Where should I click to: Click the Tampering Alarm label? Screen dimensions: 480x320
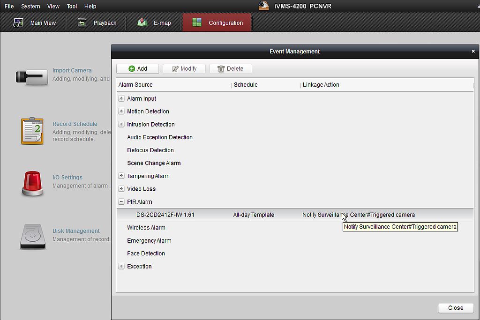148,176
